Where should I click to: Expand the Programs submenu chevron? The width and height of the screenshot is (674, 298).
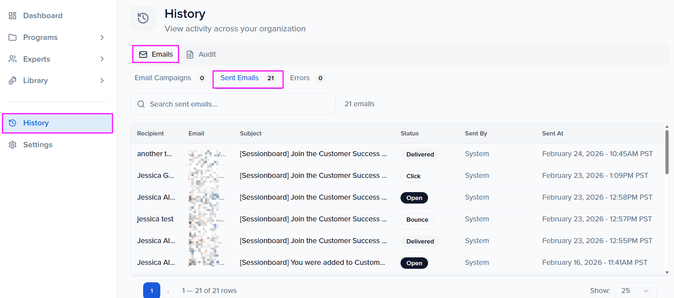102,37
